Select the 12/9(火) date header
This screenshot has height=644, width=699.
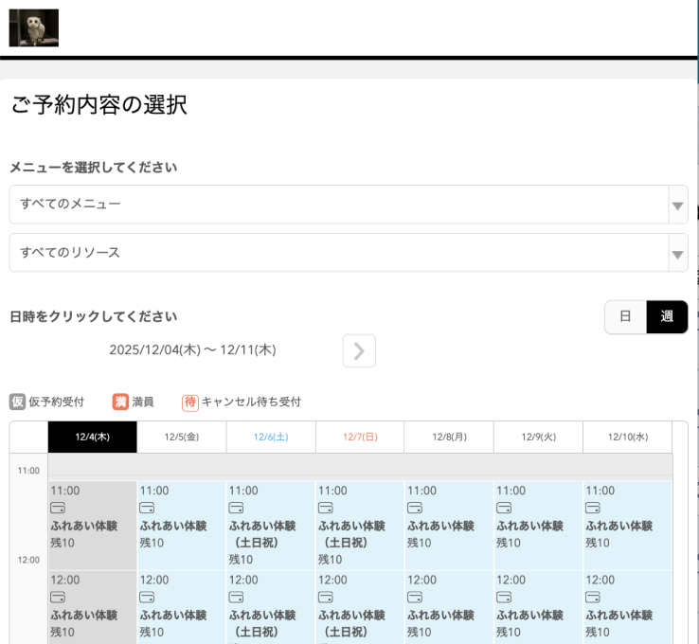pos(539,437)
